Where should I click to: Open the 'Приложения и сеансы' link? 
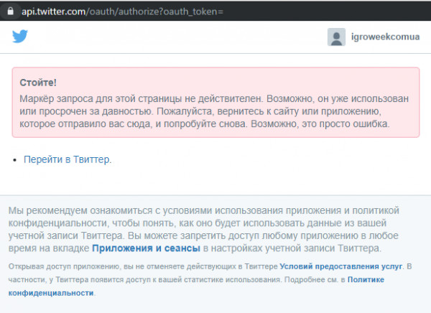[146, 248]
